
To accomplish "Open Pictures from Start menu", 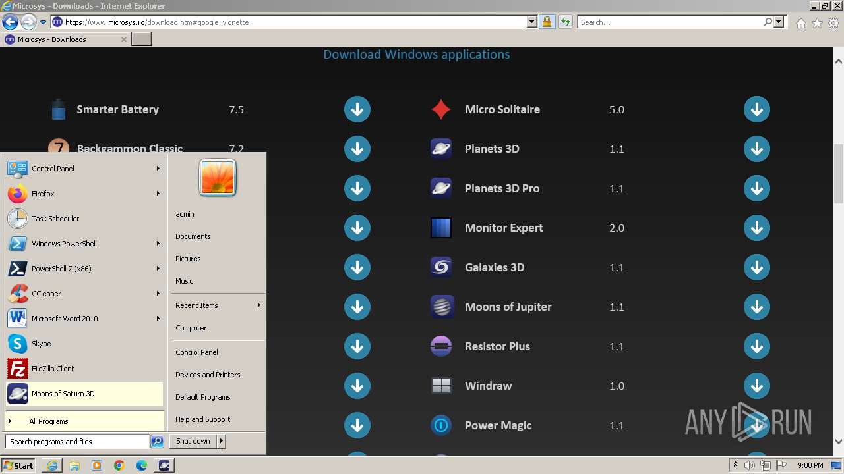I will pyautogui.click(x=218, y=259).
